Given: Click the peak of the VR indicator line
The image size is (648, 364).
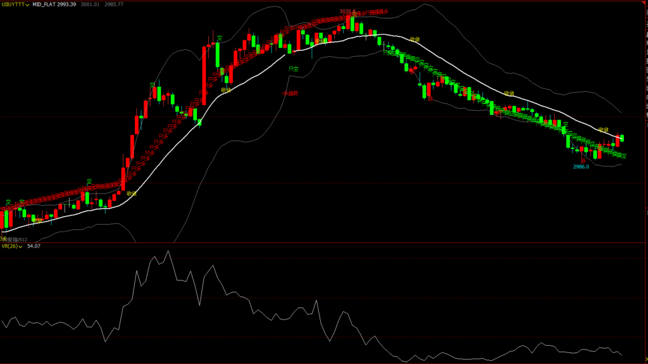Looking at the screenshot, I should pos(168,251).
